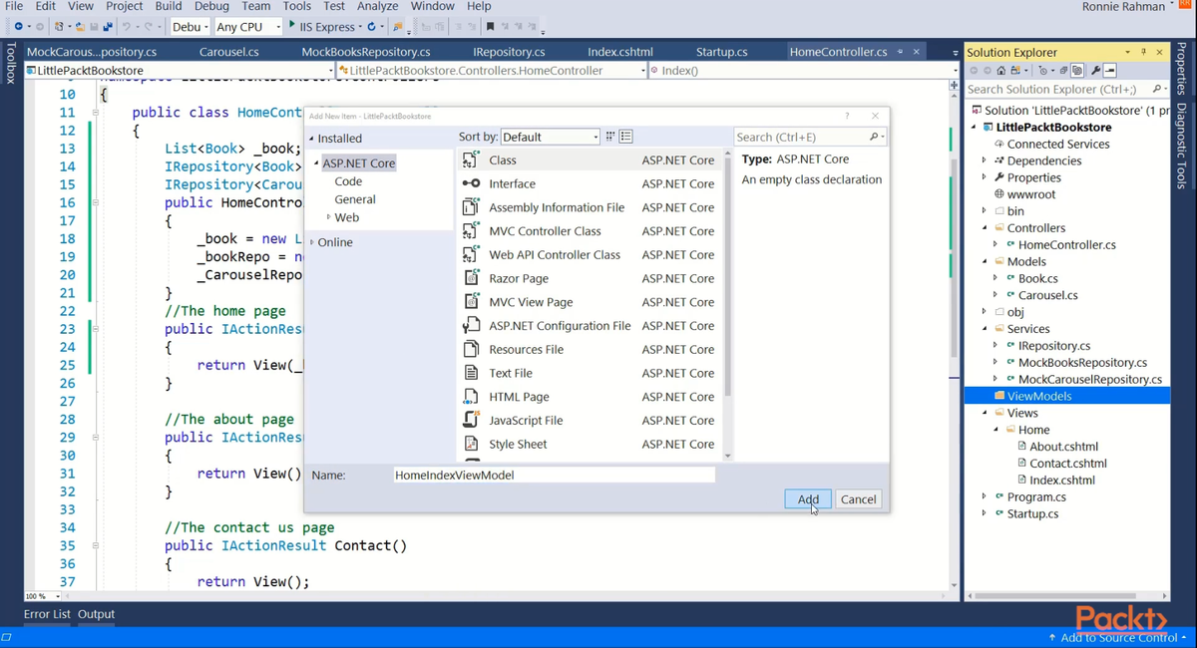This screenshot has width=1197, height=648.
Task: Switch to the Index.cshtml tab
Action: (x=620, y=52)
